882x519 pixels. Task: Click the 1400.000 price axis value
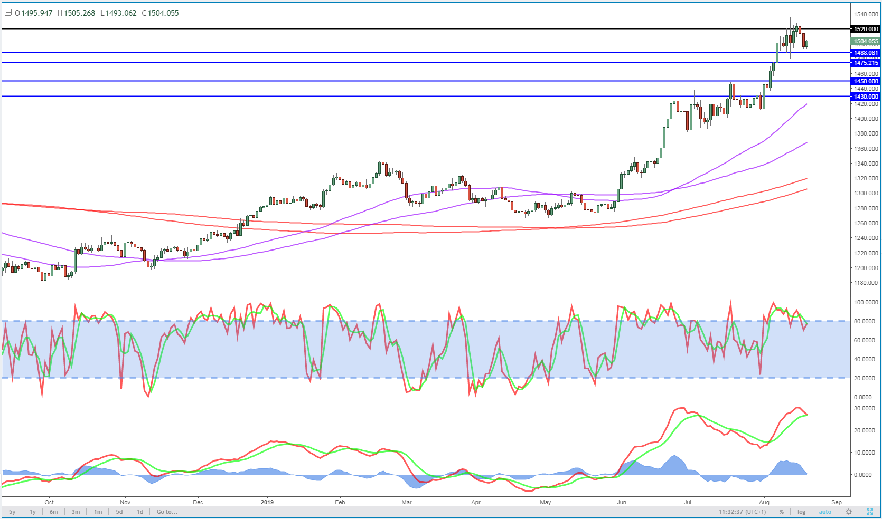click(866, 119)
